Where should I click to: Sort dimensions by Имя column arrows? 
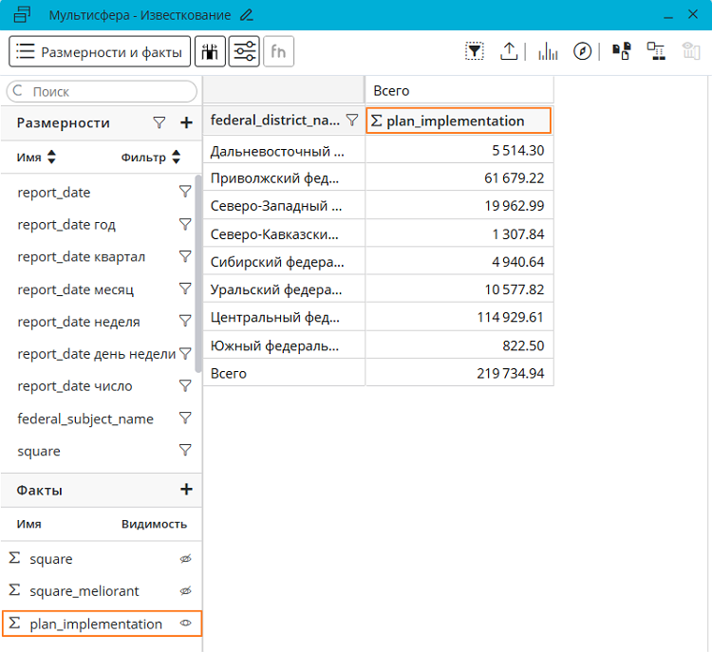pos(51,158)
